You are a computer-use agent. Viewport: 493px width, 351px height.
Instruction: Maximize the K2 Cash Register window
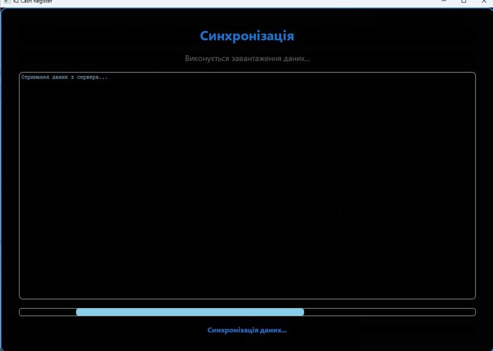464,1
